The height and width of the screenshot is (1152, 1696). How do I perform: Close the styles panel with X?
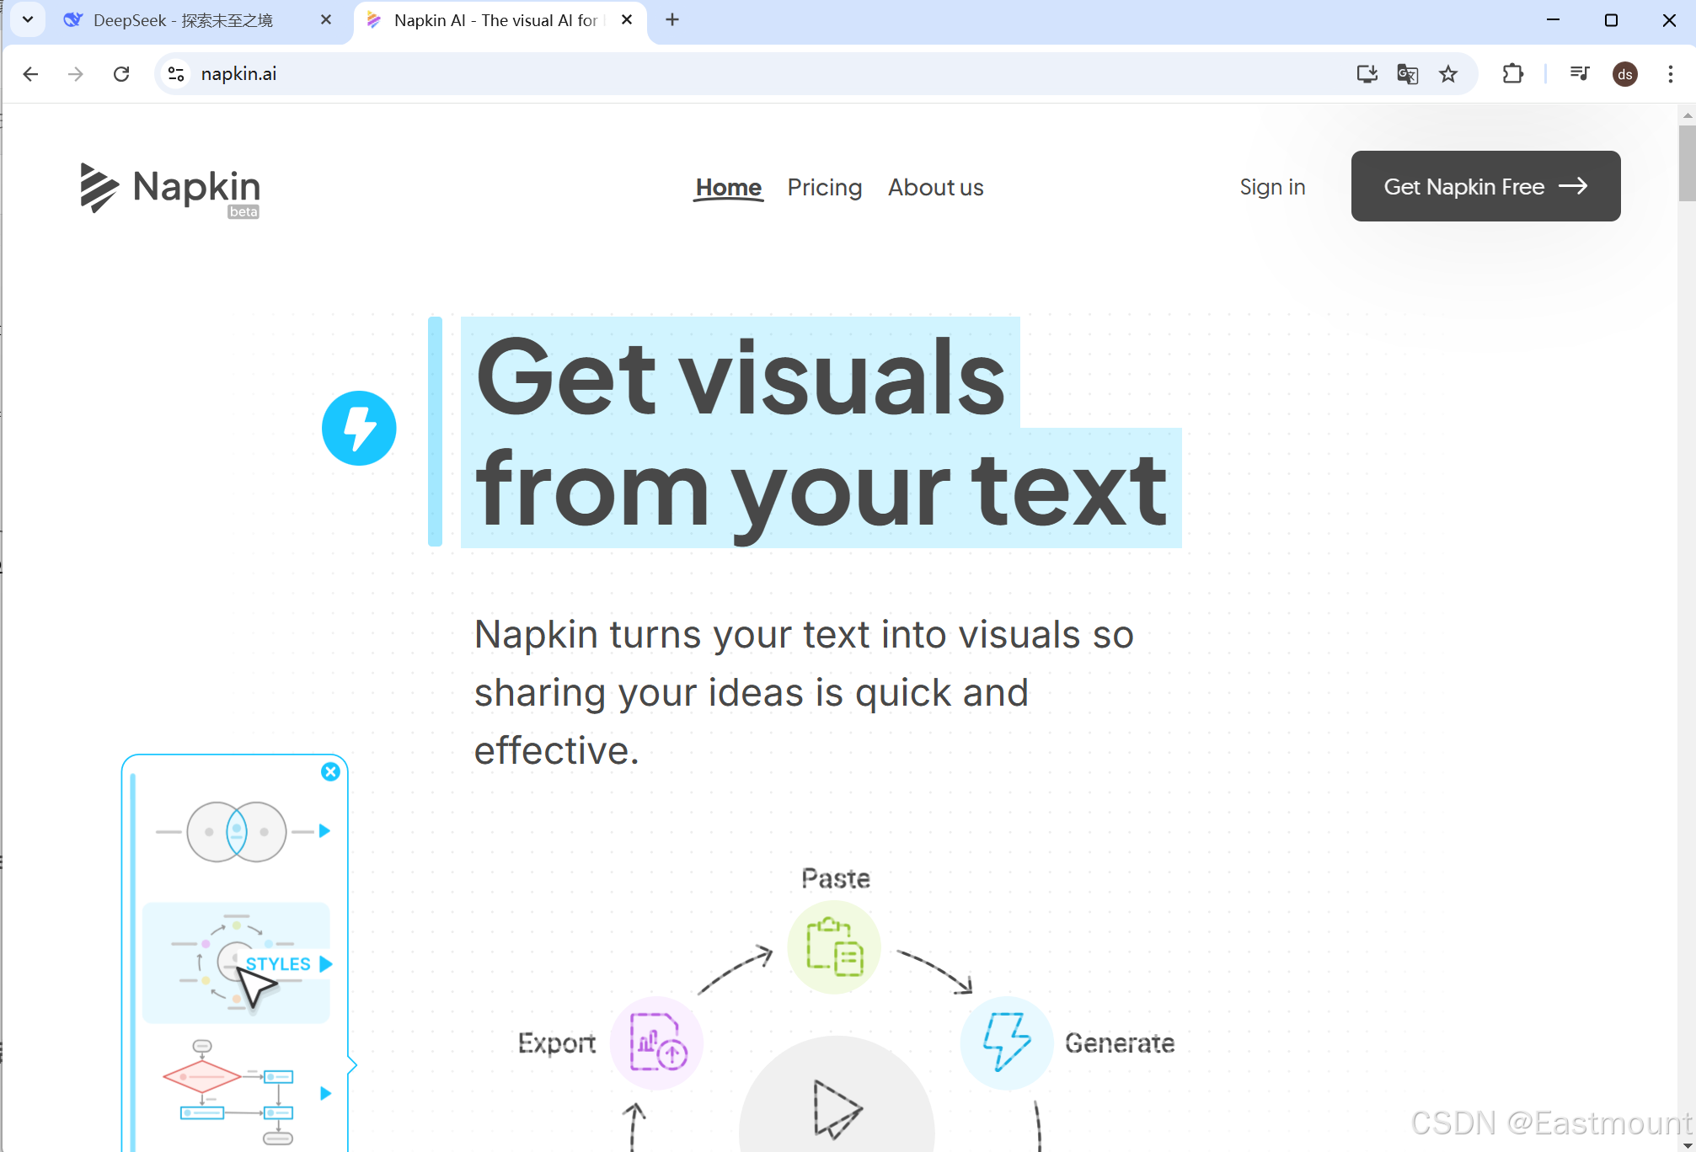tap(330, 771)
